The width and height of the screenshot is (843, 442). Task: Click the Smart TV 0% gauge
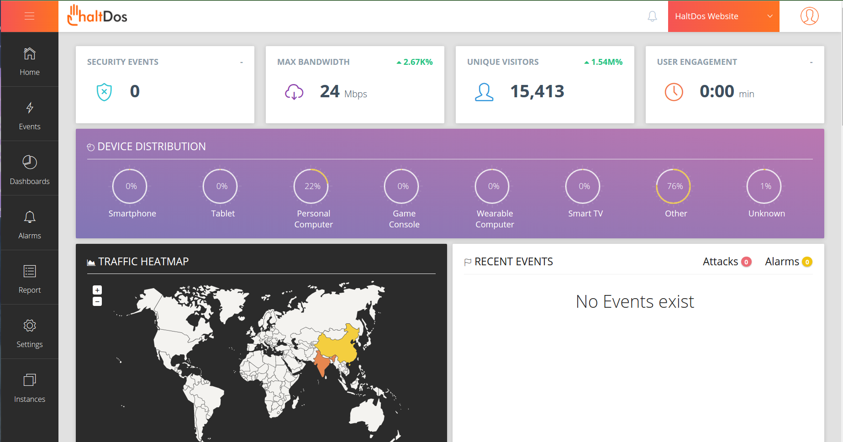pos(583,186)
